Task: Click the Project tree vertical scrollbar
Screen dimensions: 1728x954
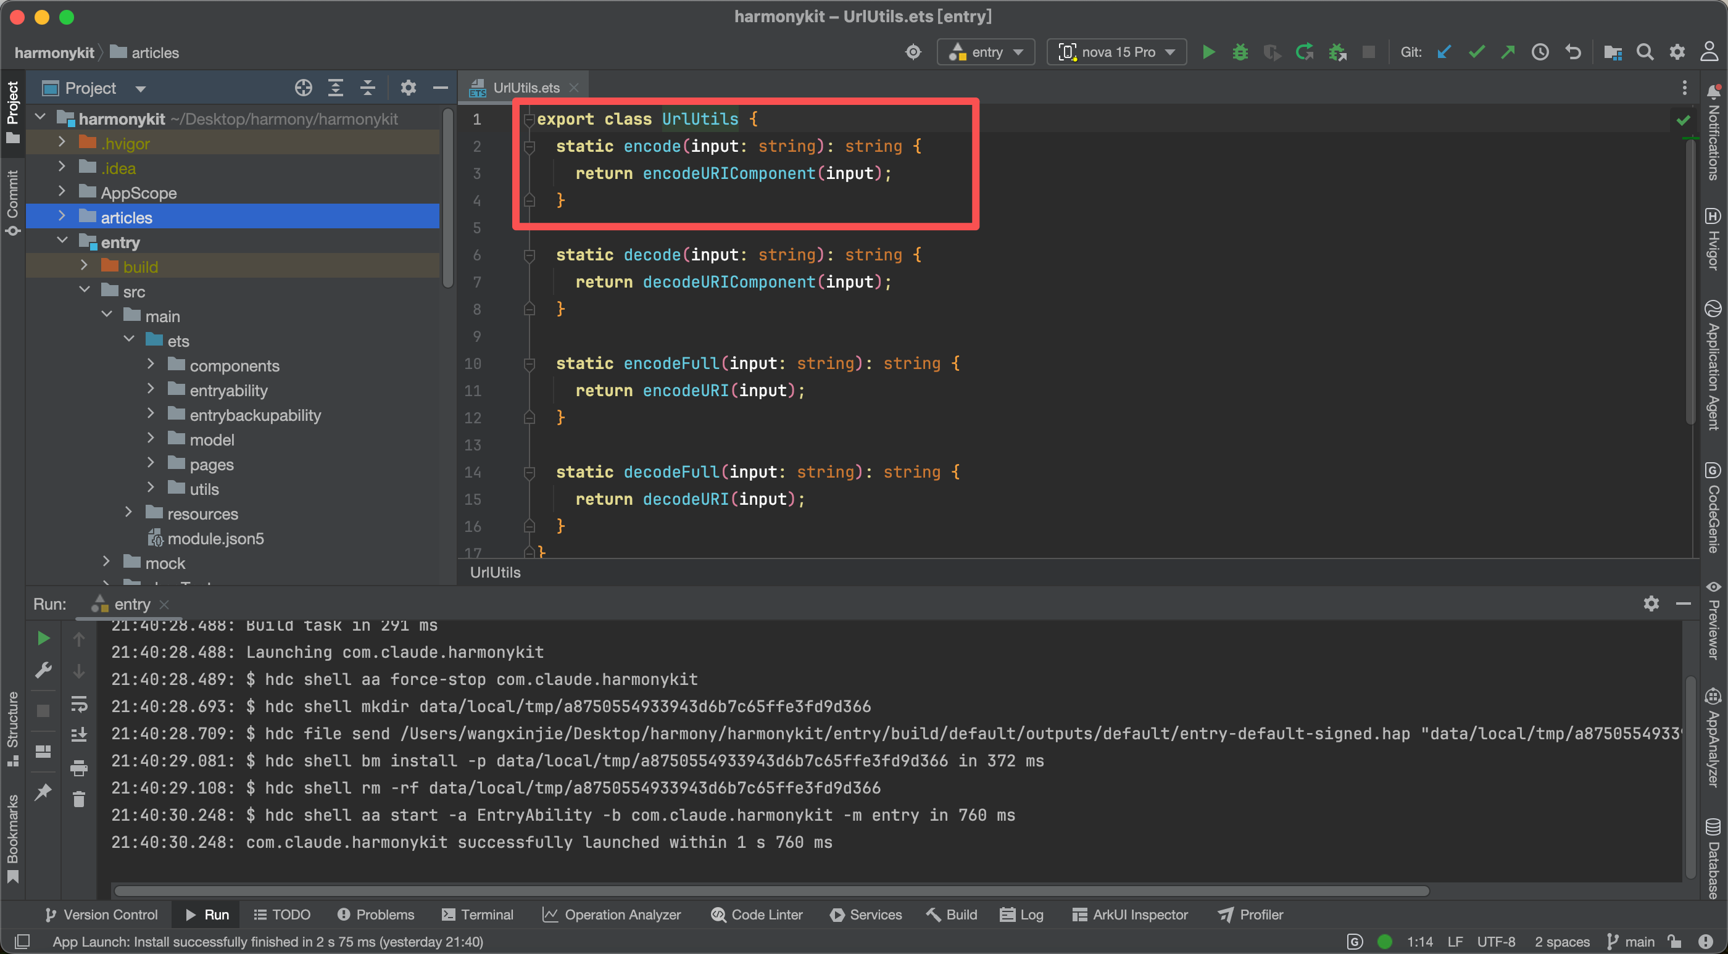Action: click(448, 198)
